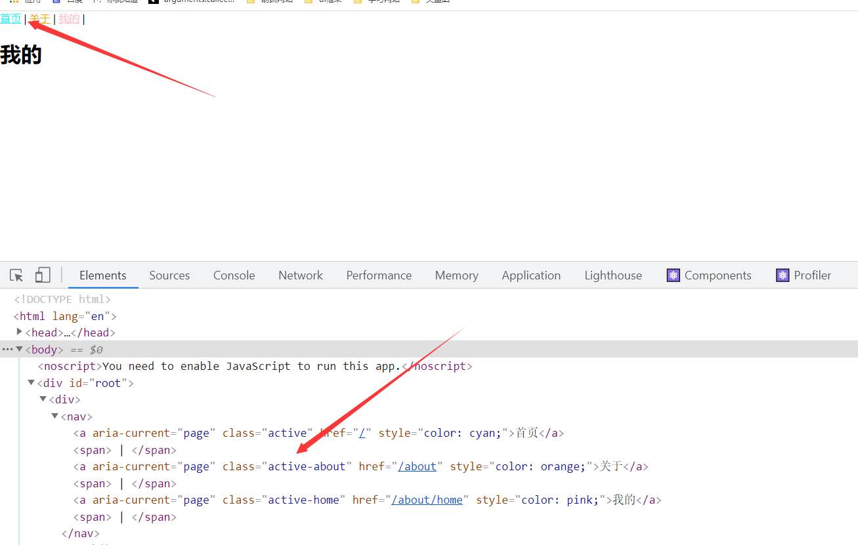
Task: Collapse the nav element node
Action: (55, 416)
